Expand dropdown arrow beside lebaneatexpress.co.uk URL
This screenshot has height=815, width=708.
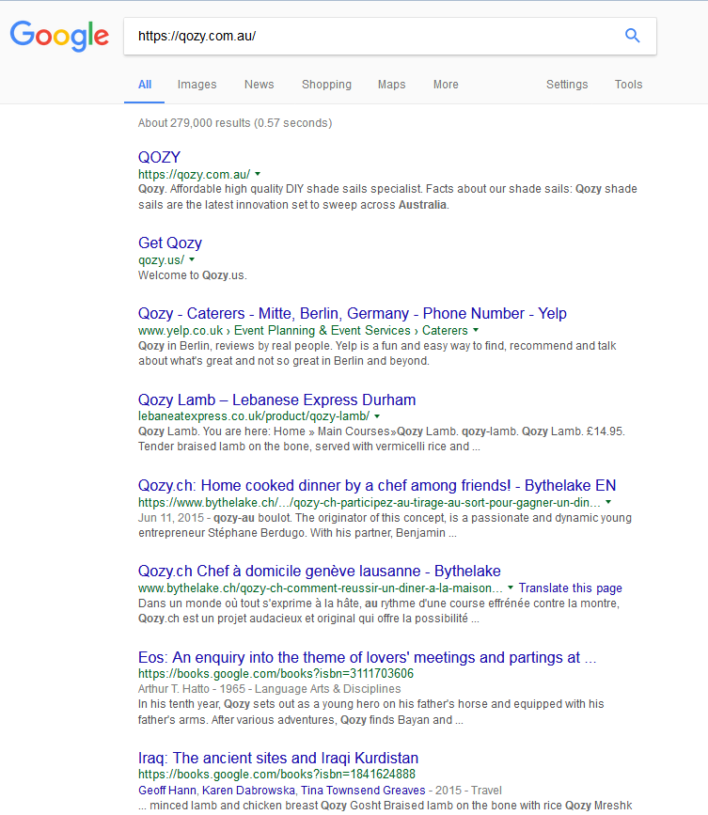click(x=377, y=416)
